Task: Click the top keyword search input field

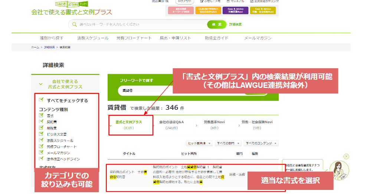Action: coord(141,24)
